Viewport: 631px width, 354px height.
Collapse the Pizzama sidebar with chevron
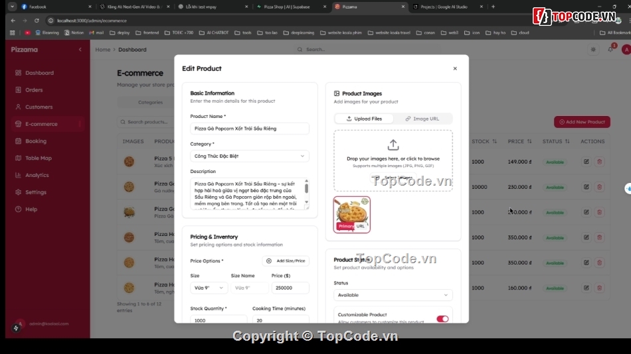(x=80, y=50)
